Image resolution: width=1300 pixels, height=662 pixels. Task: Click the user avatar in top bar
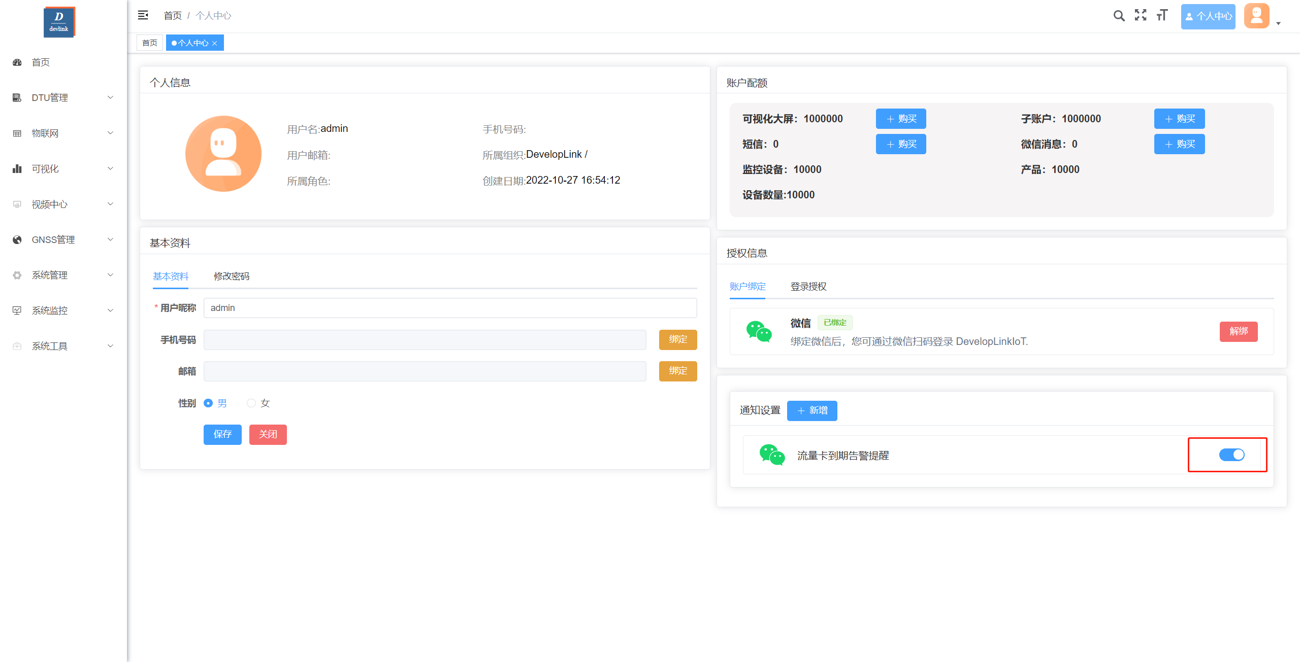pyautogui.click(x=1257, y=16)
